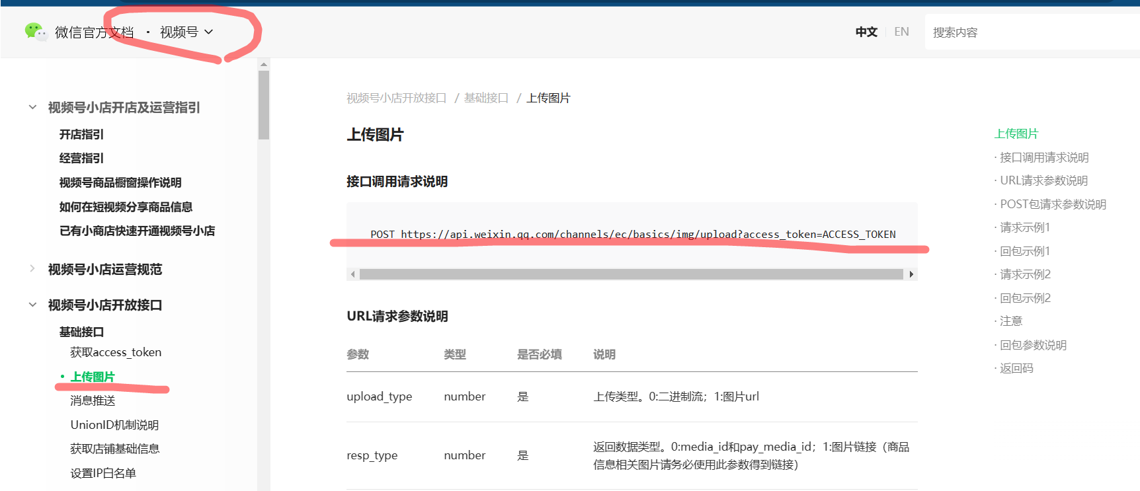1140x491 pixels.
Task: Go to 基础接口 breadcrumb
Action: click(x=486, y=98)
